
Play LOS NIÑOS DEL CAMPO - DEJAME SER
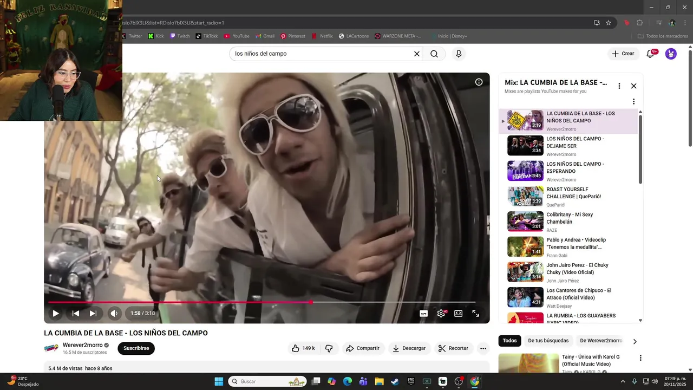[x=568, y=146]
